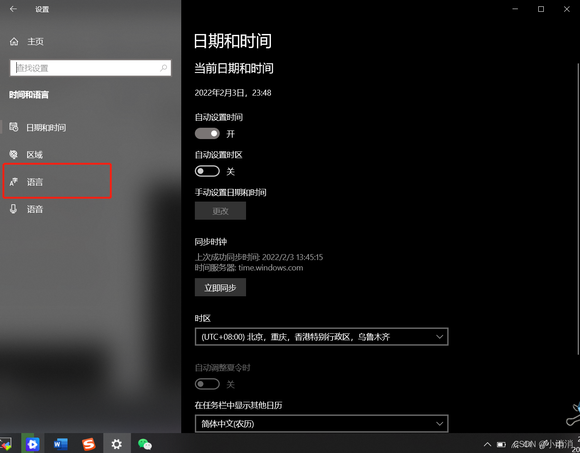Viewport: 580px width, 453px height.
Task: Open WeChat from the taskbar
Action: [x=145, y=443]
